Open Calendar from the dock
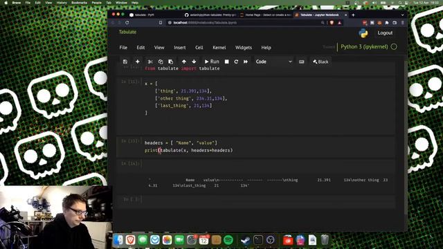The width and height of the screenshot is (443, 249). point(204,240)
